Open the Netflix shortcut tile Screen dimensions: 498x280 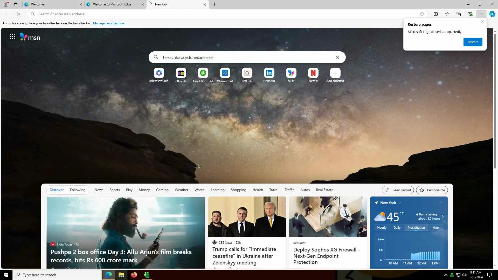313,73
